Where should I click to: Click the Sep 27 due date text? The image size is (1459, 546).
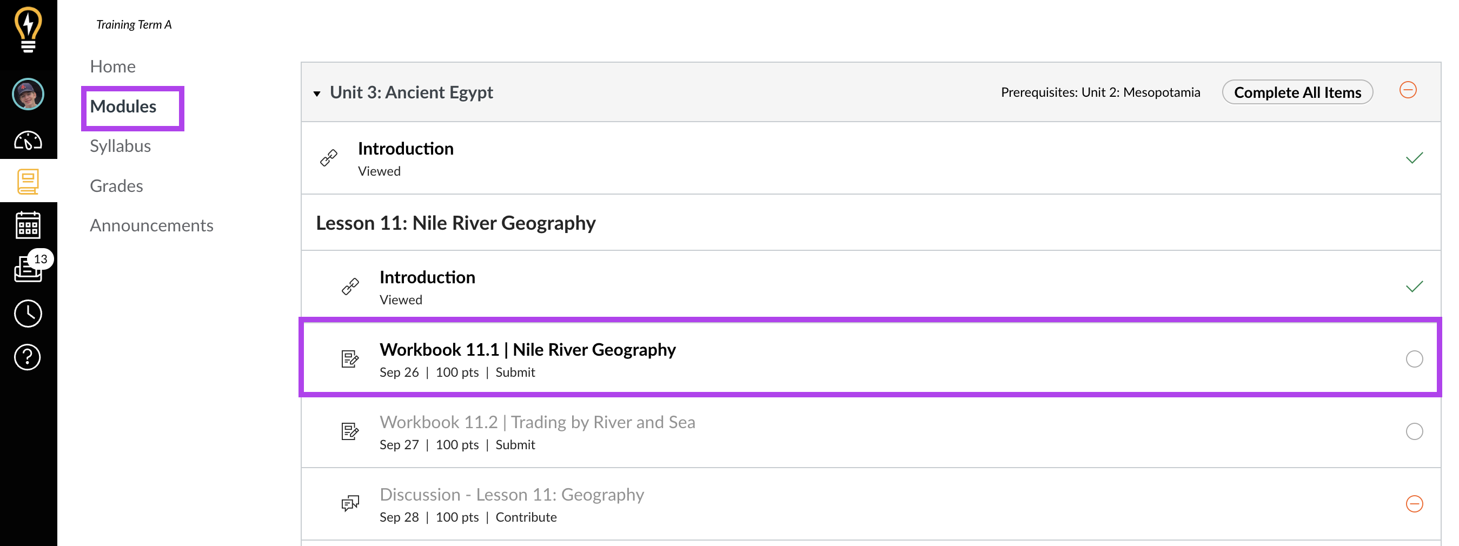[399, 444]
